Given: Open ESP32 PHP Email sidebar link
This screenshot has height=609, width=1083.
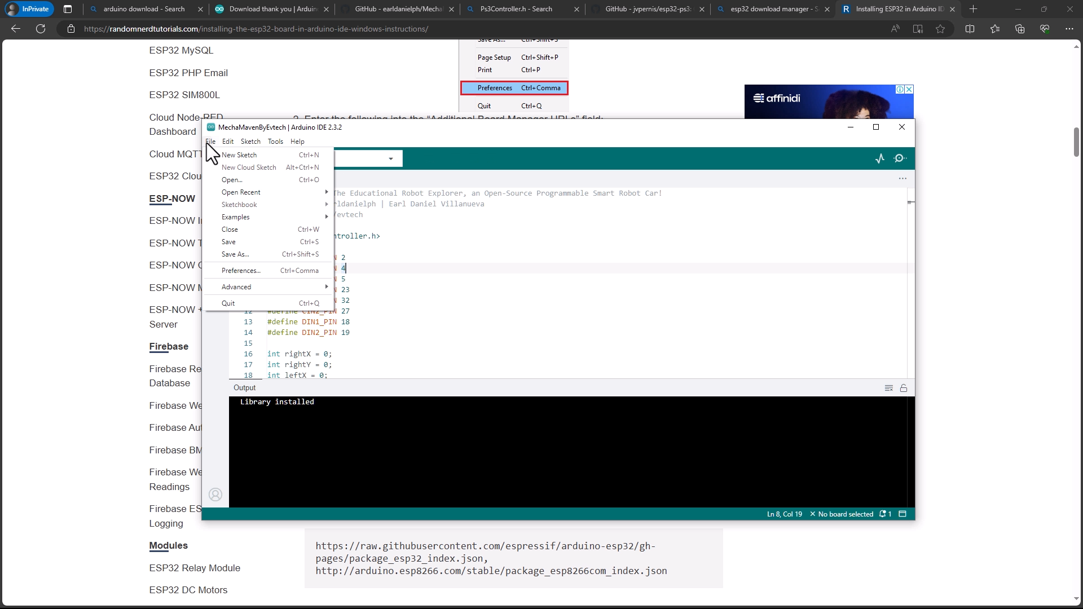Looking at the screenshot, I should click(188, 73).
